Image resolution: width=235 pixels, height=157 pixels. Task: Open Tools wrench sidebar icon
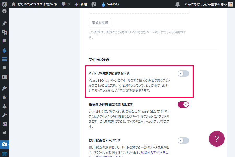(4, 115)
